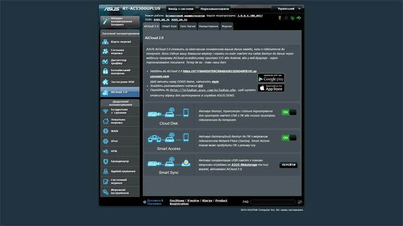
Task: Select the AiCloud 2.0 cloud sidebar icon
Action: tap(105, 92)
